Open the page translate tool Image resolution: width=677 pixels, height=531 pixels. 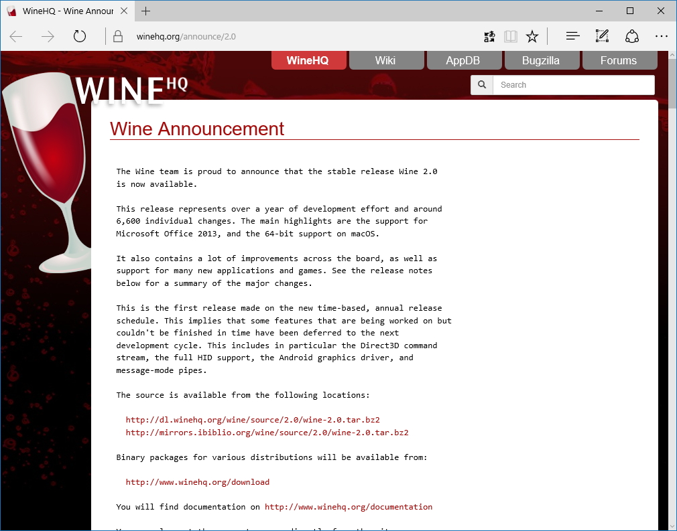489,35
